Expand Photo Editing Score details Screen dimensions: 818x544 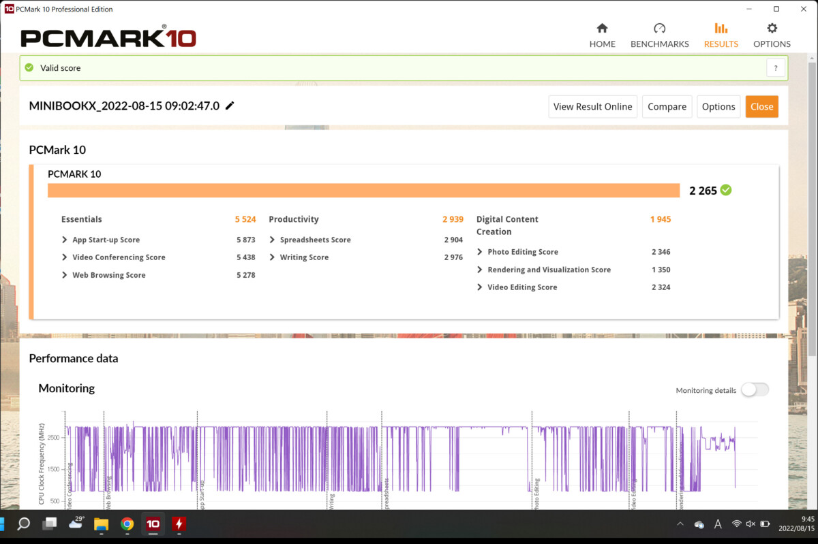480,252
